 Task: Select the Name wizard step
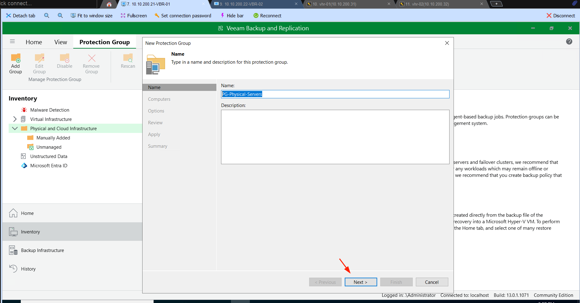[179, 87]
